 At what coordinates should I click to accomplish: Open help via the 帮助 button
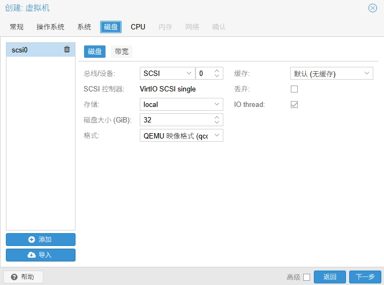click(x=23, y=277)
